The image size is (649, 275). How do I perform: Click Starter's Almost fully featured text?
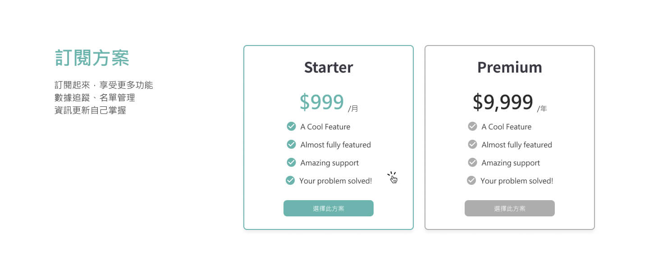click(336, 145)
